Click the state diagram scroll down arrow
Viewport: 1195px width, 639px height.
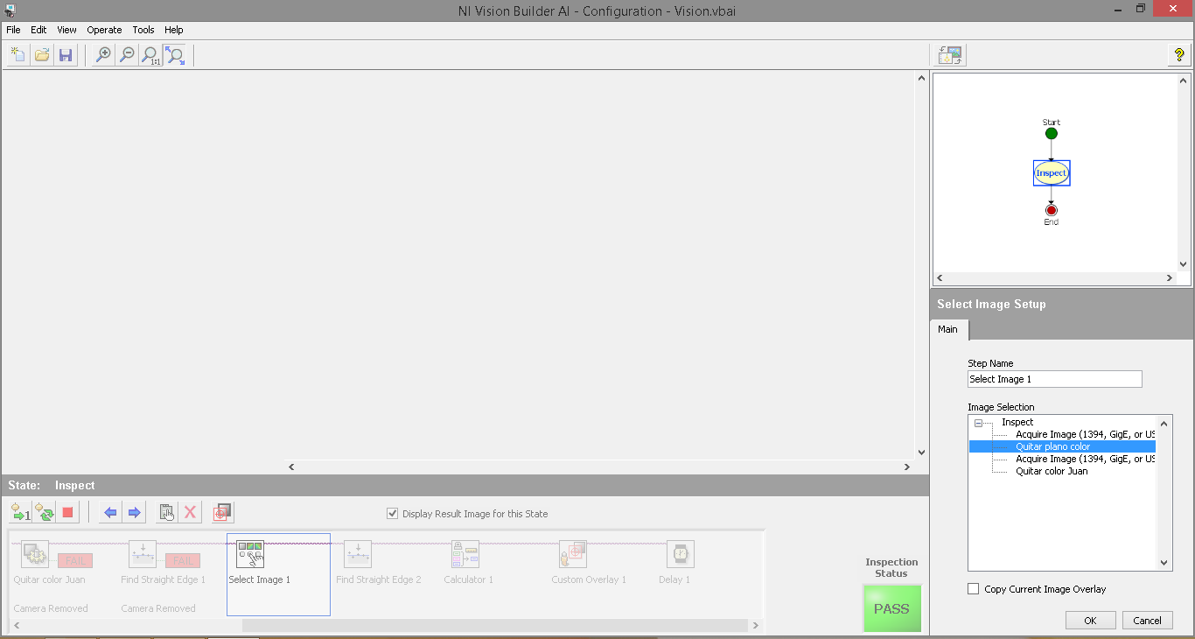click(1183, 263)
